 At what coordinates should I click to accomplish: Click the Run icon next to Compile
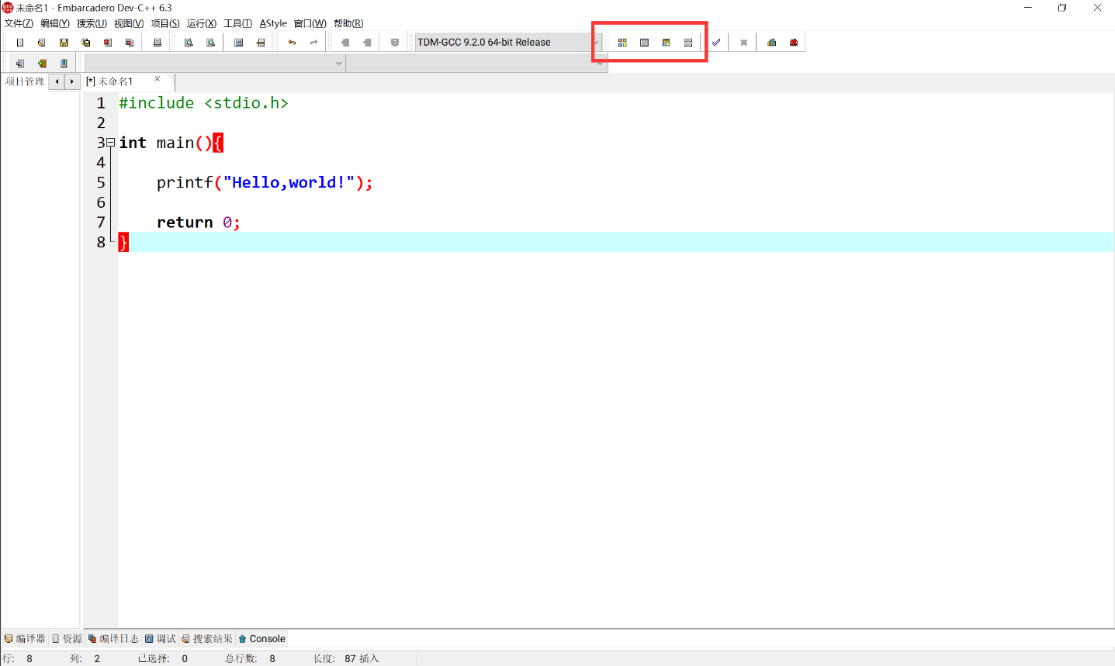coord(644,43)
